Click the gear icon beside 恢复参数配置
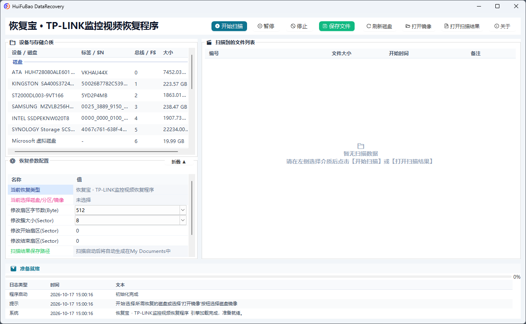The width and height of the screenshot is (526, 324). click(x=13, y=161)
